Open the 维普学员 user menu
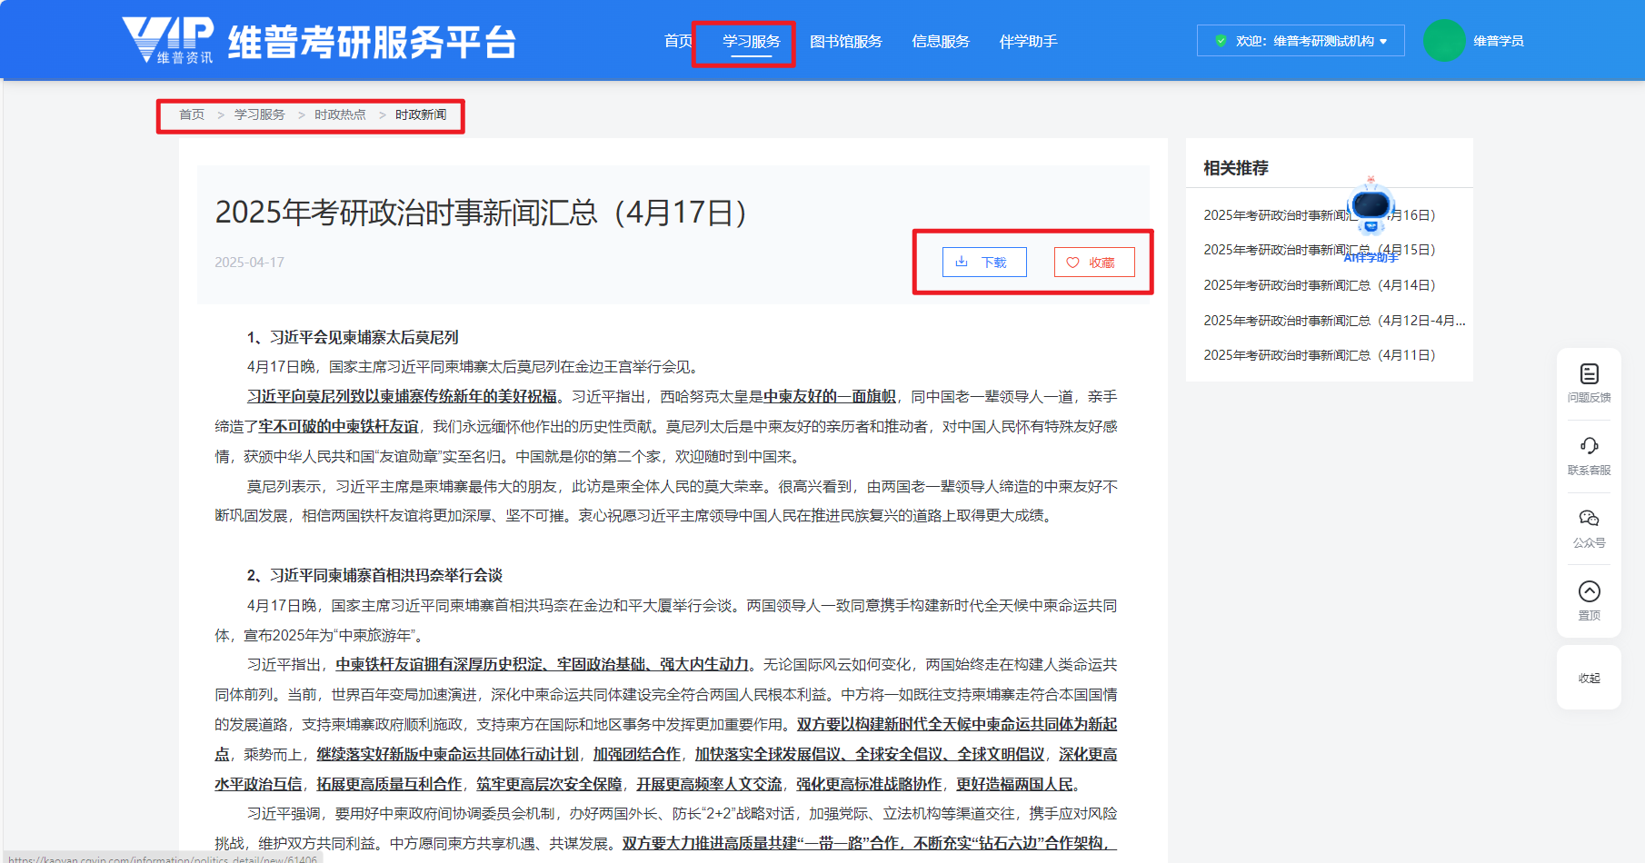This screenshot has height=863, width=1645. point(1498,41)
